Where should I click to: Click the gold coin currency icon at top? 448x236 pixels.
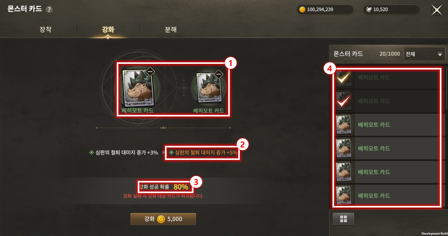click(302, 9)
